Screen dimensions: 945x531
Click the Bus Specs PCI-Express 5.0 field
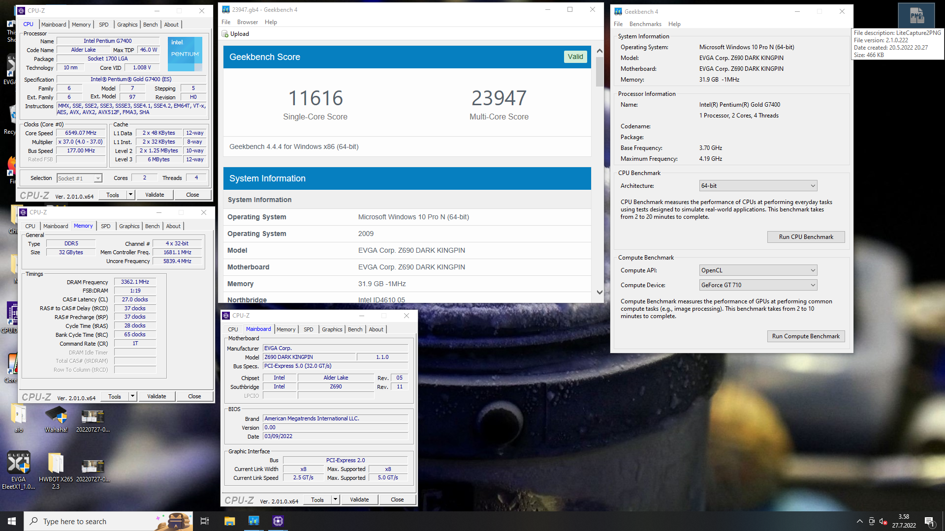point(335,366)
